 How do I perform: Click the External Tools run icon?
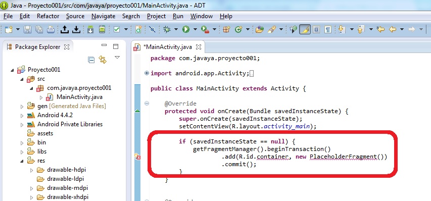click(x=205, y=29)
